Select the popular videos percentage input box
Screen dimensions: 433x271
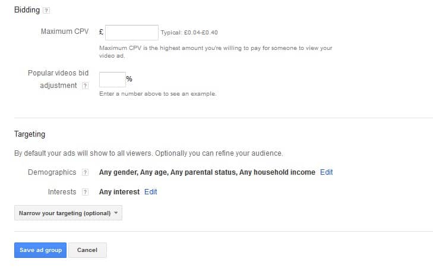[112, 80]
